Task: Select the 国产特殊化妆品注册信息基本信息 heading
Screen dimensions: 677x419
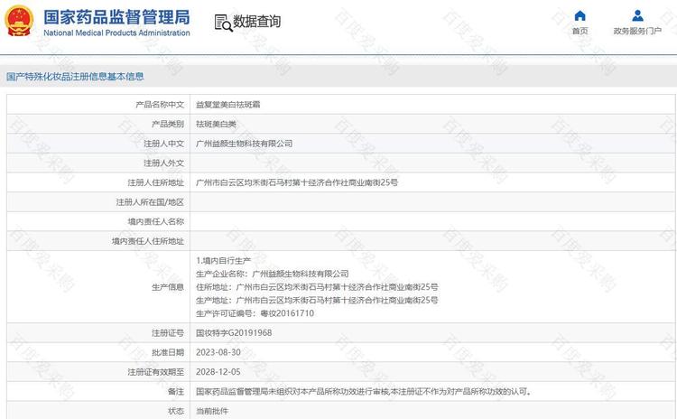Action: (75, 77)
